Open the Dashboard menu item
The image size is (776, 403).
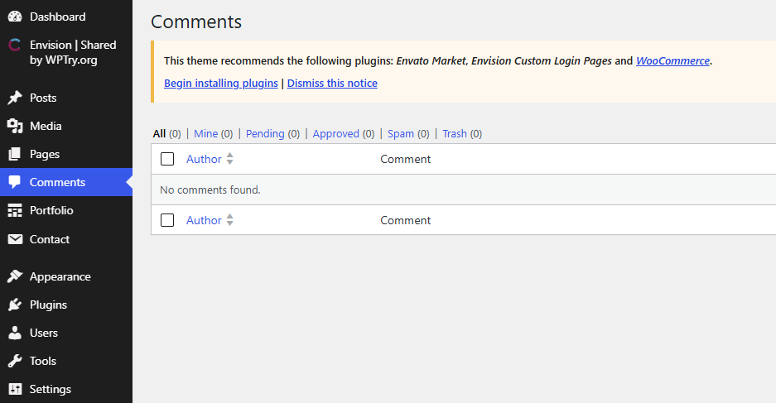tap(57, 17)
